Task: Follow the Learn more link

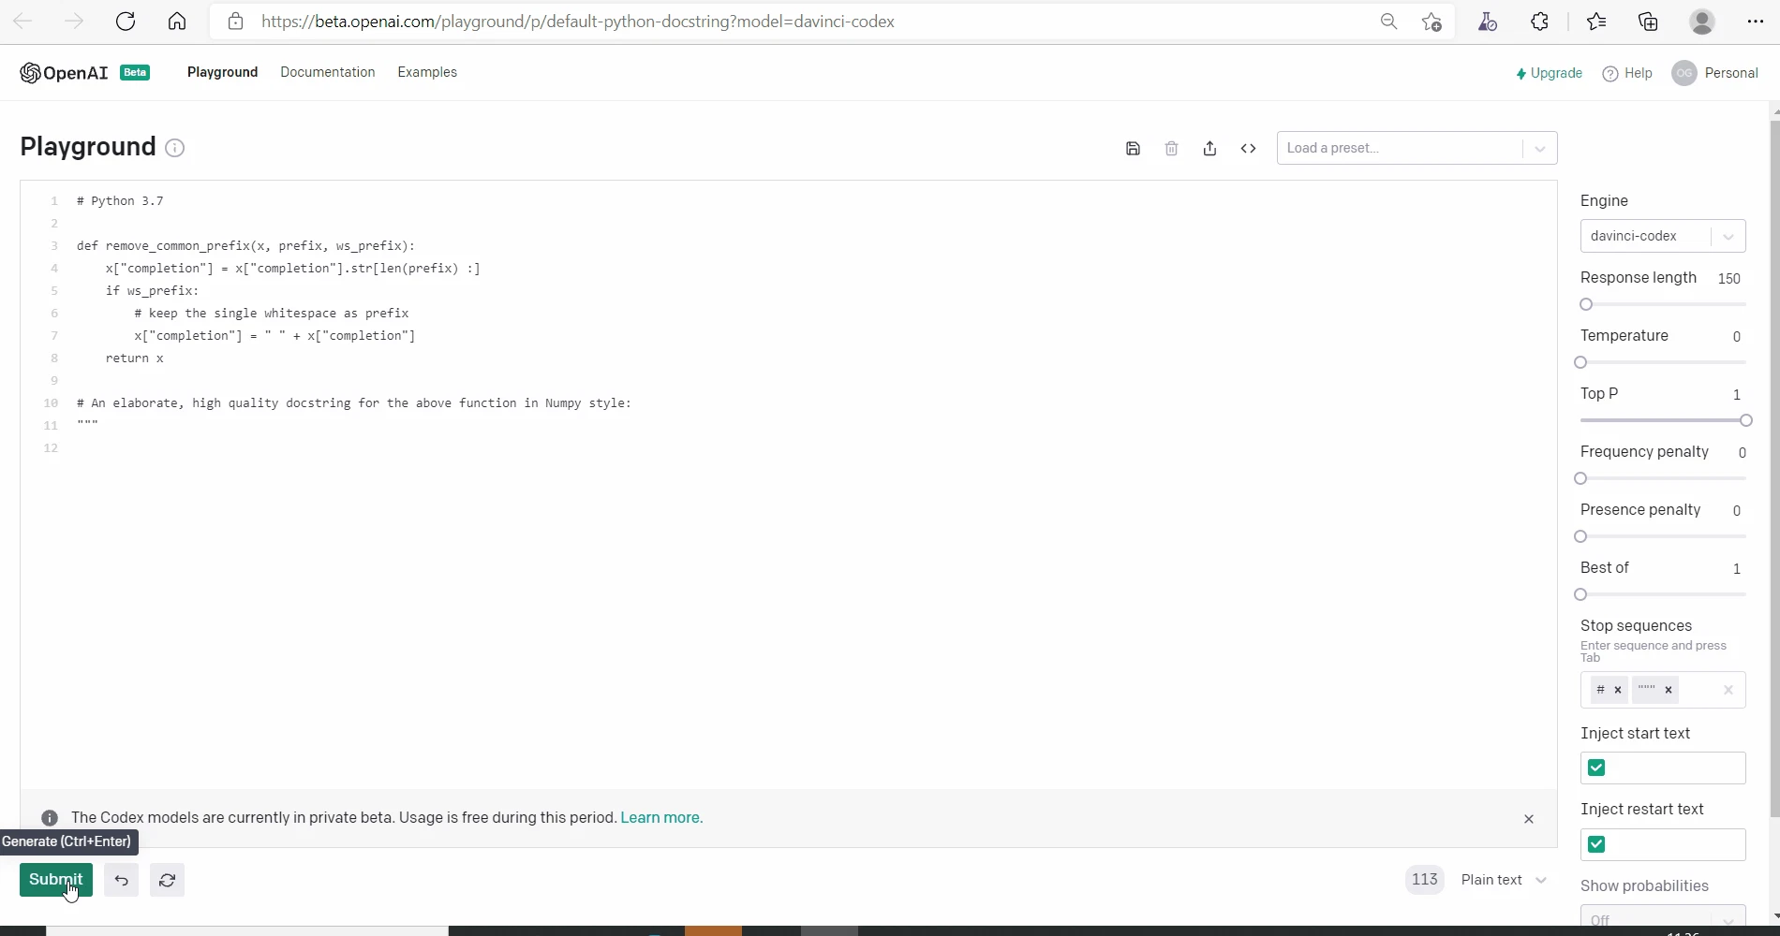Action: click(661, 818)
